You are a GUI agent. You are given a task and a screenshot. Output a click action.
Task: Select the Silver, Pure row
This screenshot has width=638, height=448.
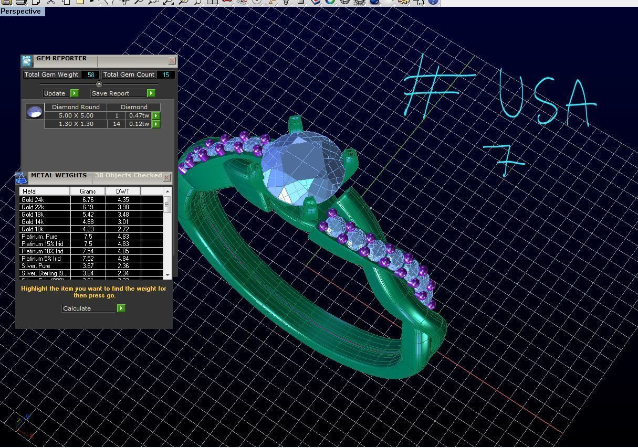coord(91,265)
